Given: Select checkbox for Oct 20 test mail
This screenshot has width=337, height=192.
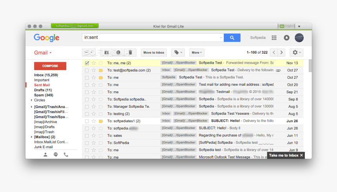Looking at the screenshot, I should click(87, 85).
